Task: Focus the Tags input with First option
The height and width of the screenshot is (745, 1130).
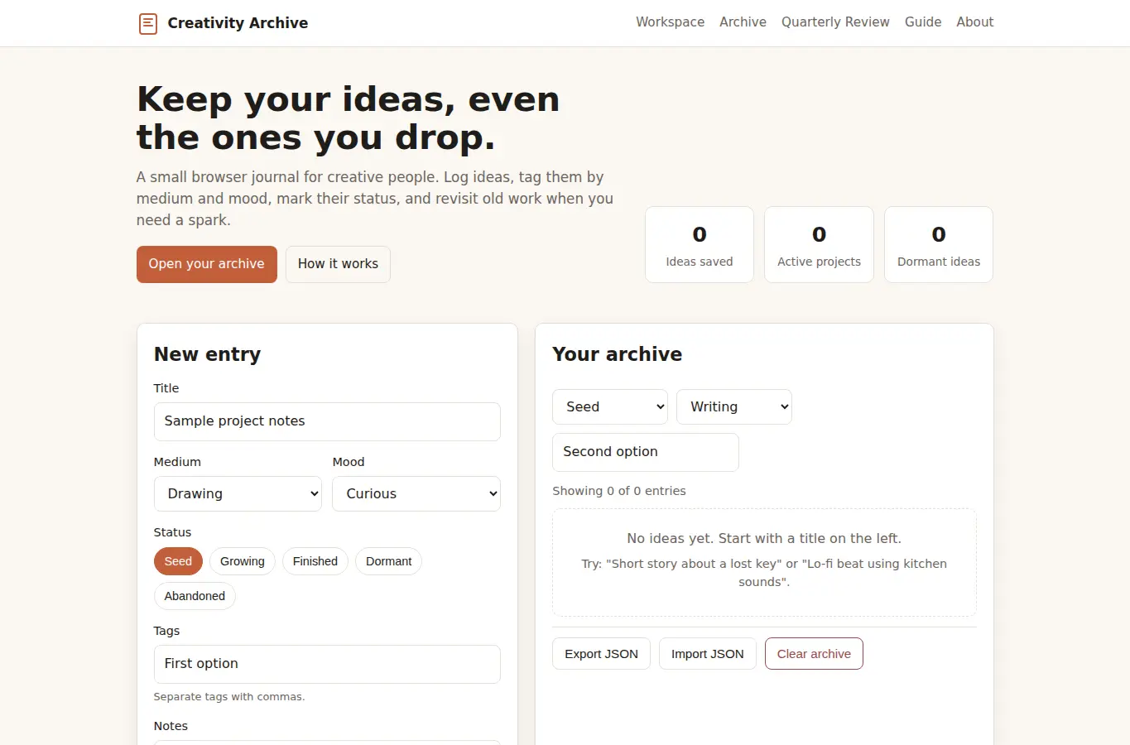Action: 327,664
